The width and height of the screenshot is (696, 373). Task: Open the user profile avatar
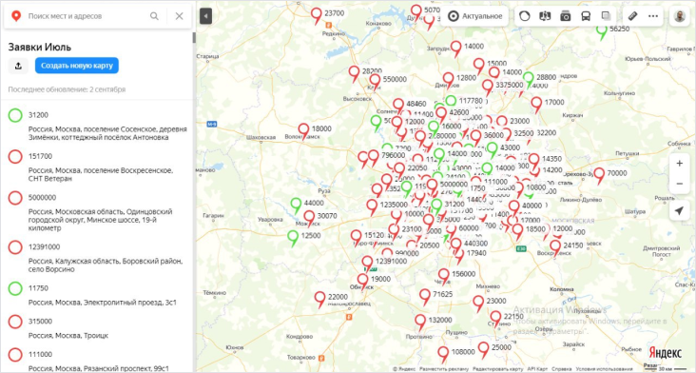680,16
